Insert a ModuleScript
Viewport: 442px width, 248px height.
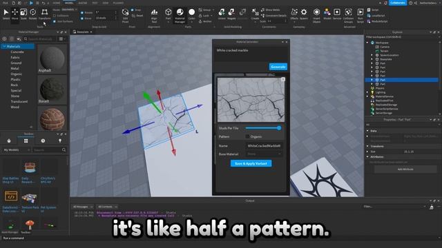pos(377,21)
